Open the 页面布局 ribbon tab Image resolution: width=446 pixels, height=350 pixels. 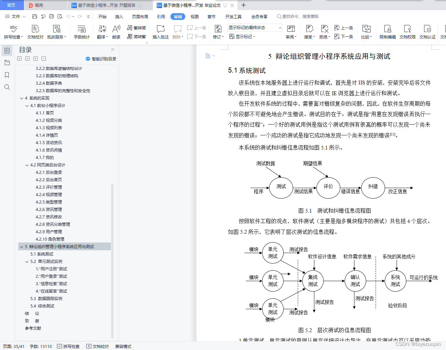[x=140, y=17]
